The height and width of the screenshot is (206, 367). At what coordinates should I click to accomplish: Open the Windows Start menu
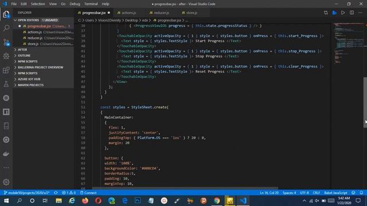6,201
